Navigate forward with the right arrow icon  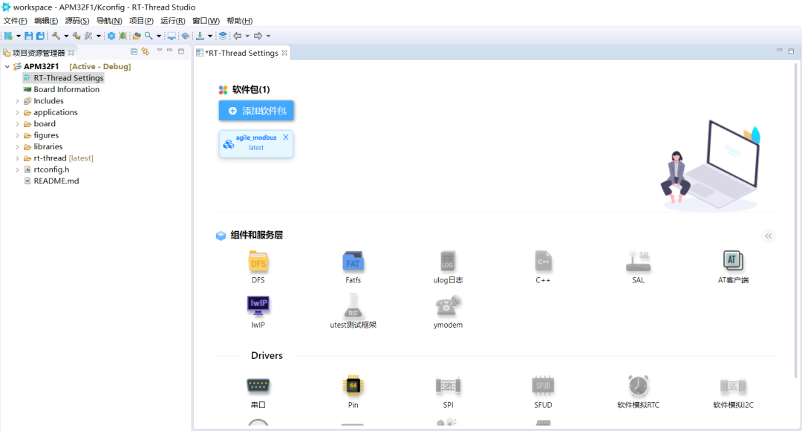pyautogui.click(x=258, y=36)
